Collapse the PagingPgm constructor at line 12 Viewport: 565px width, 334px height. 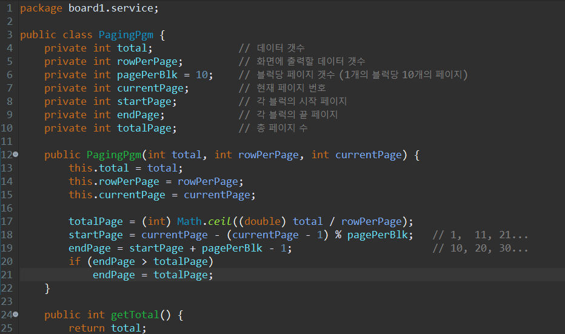[x=16, y=155]
